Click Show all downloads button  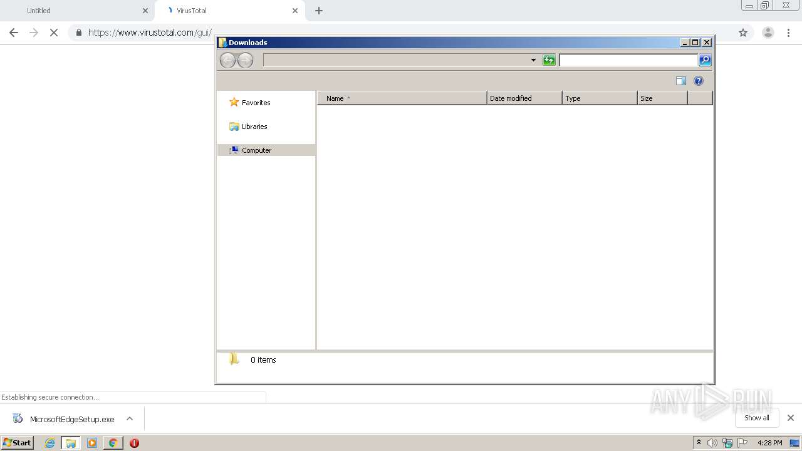tap(756, 418)
